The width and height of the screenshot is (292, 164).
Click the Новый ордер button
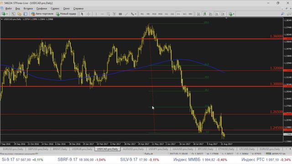(x=66, y=14)
